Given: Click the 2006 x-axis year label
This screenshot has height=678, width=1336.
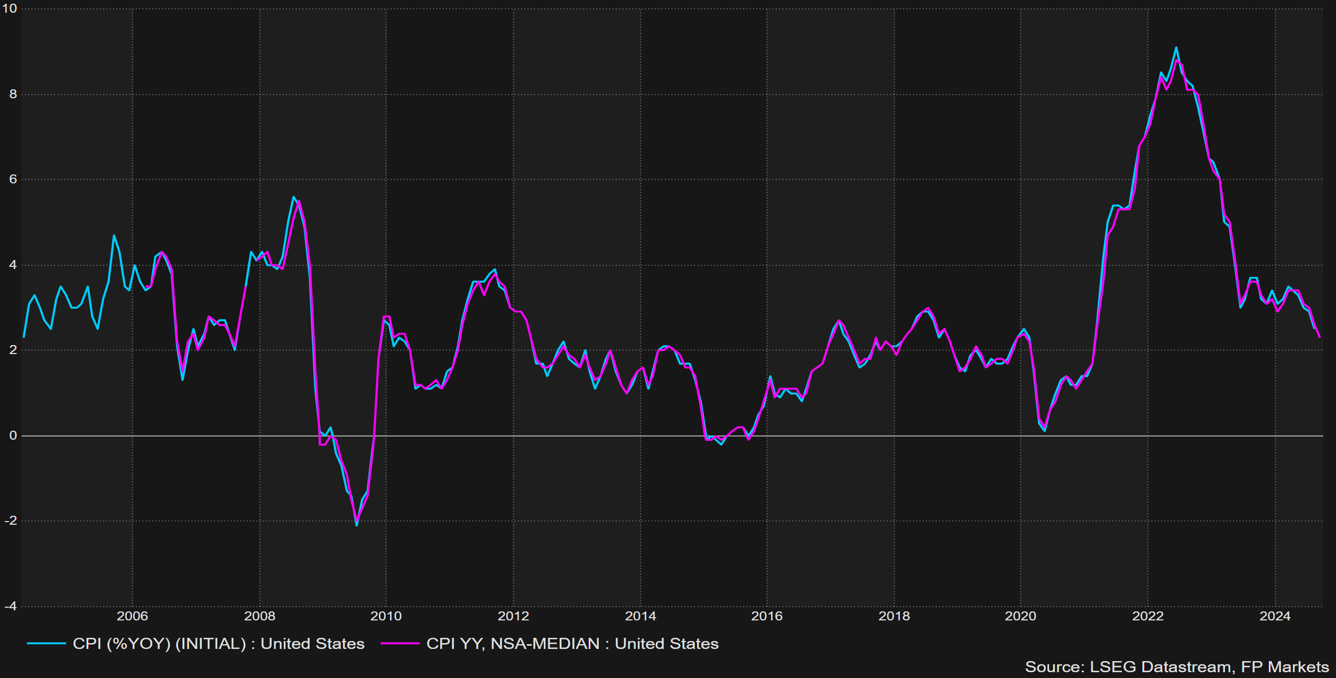Looking at the screenshot, I should [132, 616].
